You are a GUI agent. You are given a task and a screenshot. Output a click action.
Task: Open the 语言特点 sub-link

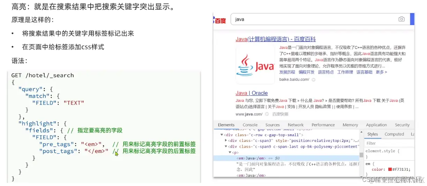pyautogui.click(x=325, y=72)
